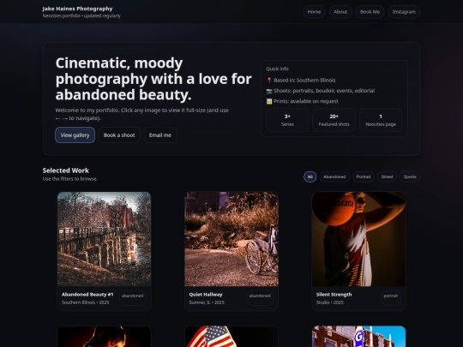Click the Selected Work heading
Screen dimensions: 463x347
[65, 171]
